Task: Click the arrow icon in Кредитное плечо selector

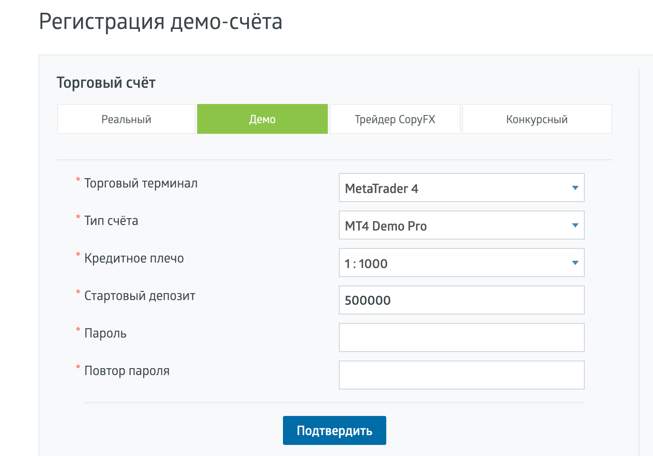Action: coord(575,263)
